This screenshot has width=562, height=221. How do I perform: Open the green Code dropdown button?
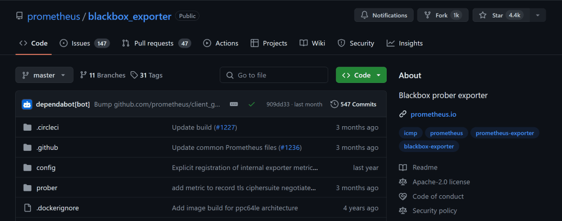[361, 75]
